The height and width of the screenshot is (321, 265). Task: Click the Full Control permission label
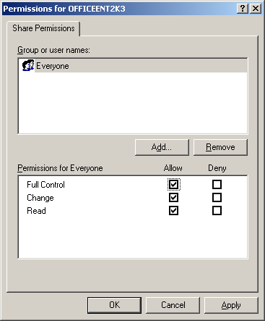point(45,185)
